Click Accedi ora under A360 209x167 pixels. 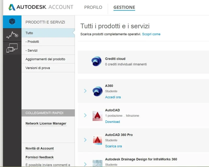(x=113, y=97)
